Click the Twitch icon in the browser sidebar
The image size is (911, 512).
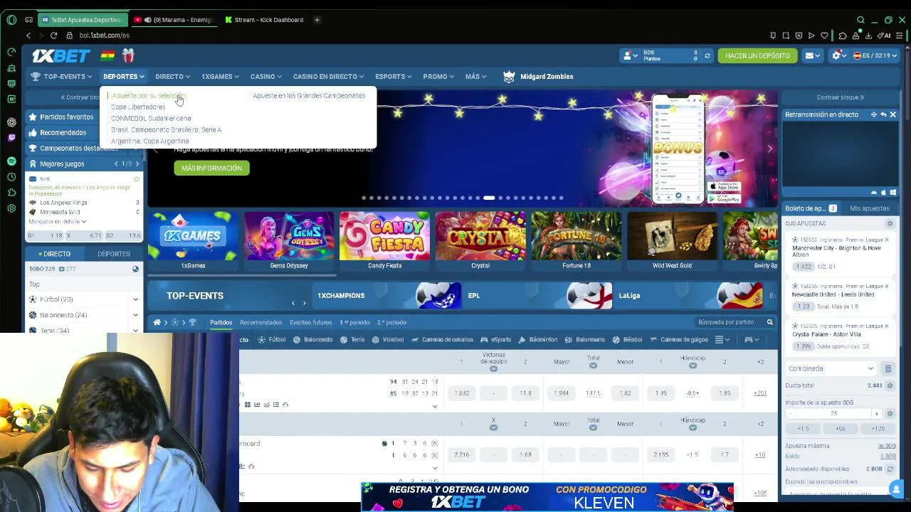[x=11, y=137]
